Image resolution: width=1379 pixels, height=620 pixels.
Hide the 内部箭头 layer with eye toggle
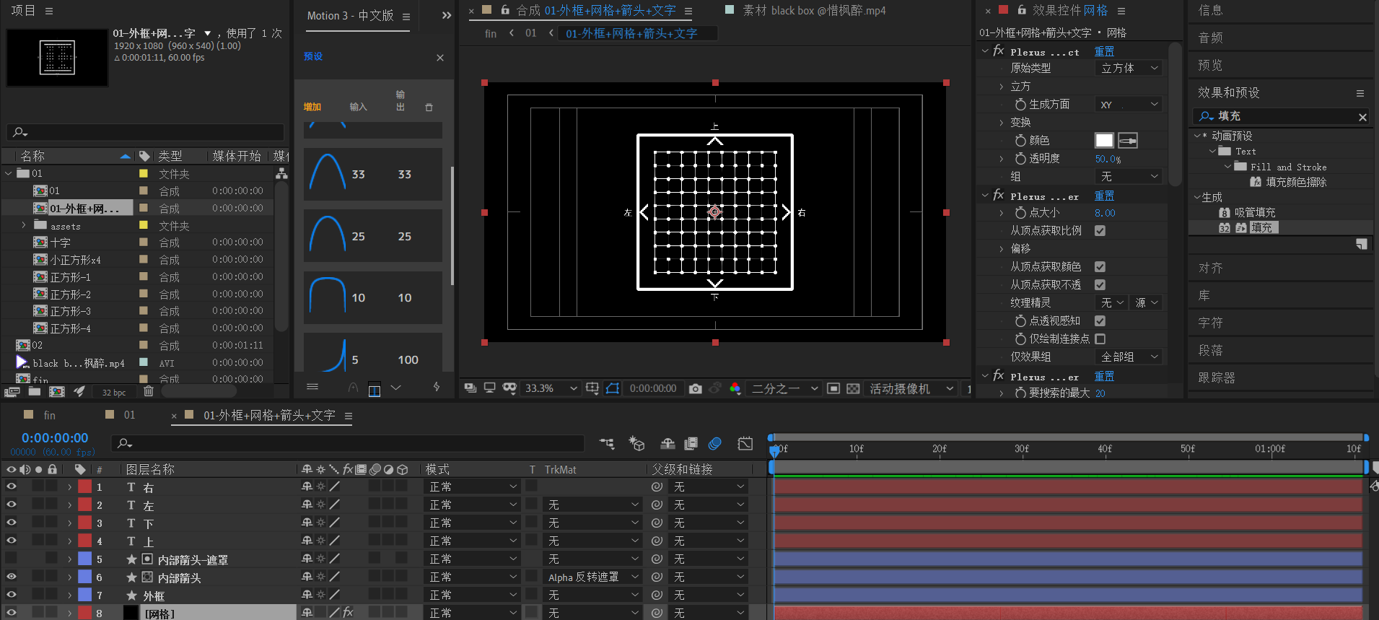point(11,577)
